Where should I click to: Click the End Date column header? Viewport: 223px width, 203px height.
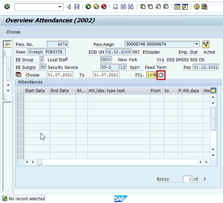[63, 91]
